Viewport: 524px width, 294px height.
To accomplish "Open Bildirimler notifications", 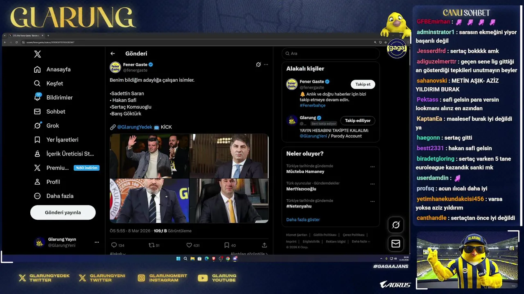I will point(53,98).
